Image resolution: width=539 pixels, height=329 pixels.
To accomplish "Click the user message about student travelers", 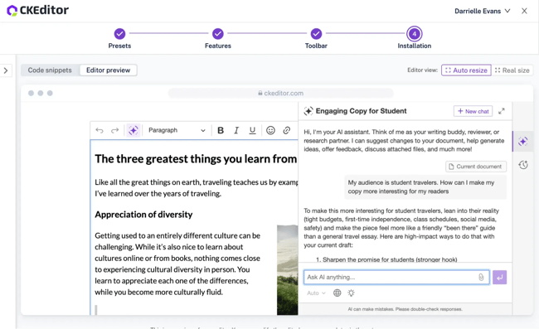I will [425, 187].
